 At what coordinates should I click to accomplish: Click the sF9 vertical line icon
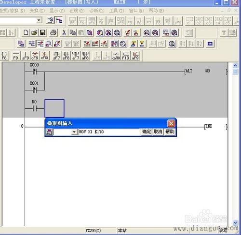point(26,56)
